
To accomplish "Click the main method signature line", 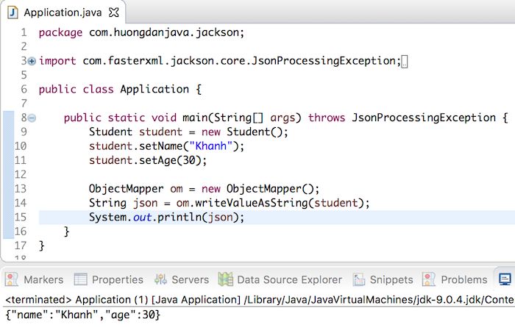I will click(x=286, y=118).
